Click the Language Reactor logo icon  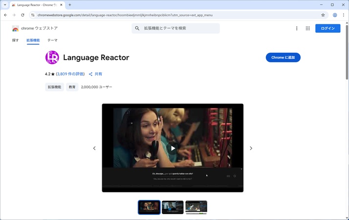tap(52, 57)
